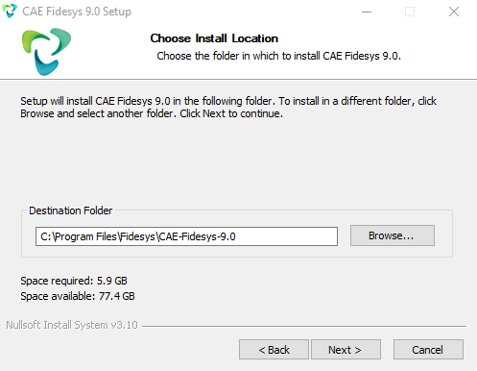Click the Space required: 5.9 GB text
The width and height of the screenshot is (477, 371).
[74, 281]
